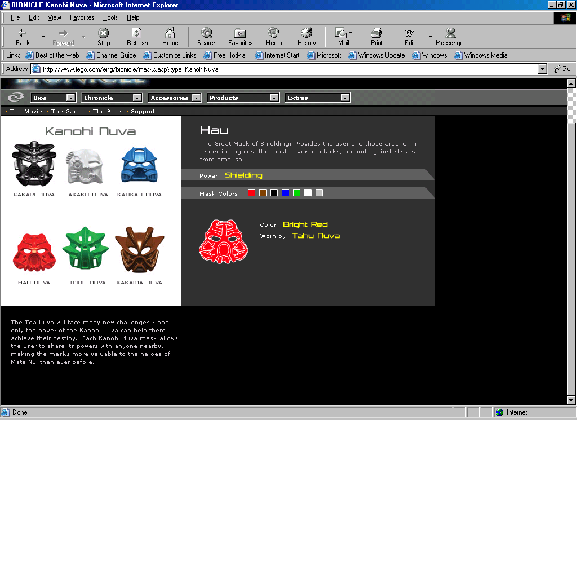Open the Bios dropdown
Viewport: 577px width, 564px height.
53,98
